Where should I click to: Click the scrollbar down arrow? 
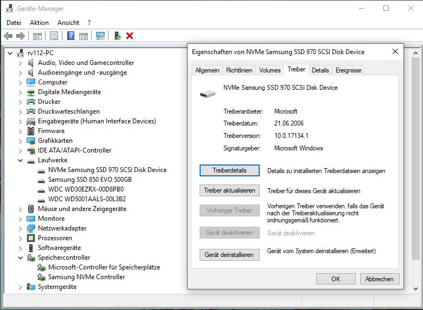[415, 288]
